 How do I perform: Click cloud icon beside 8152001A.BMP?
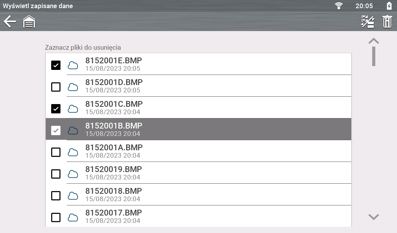pos(73,152)
